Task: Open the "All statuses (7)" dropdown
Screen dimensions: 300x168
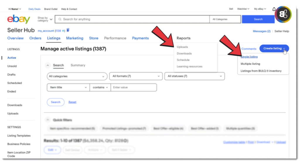Action: (195, 76)
